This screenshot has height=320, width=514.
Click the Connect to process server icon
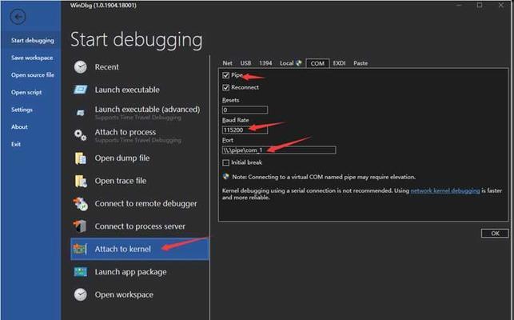80,226
